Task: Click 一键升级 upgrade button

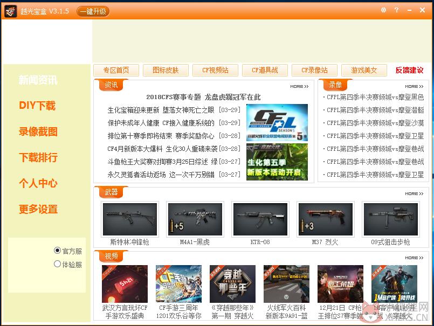Action: pyautogui.click(x=93, y=11)
